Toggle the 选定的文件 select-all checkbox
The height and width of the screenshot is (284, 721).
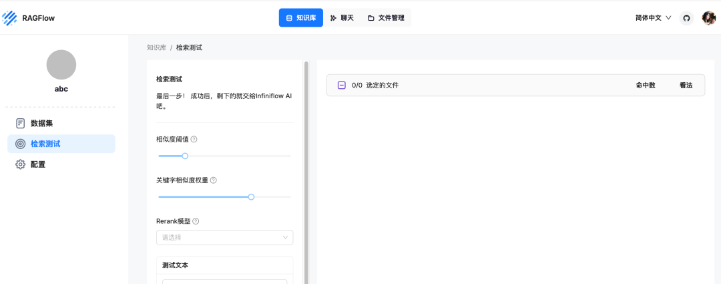point(341,86)
